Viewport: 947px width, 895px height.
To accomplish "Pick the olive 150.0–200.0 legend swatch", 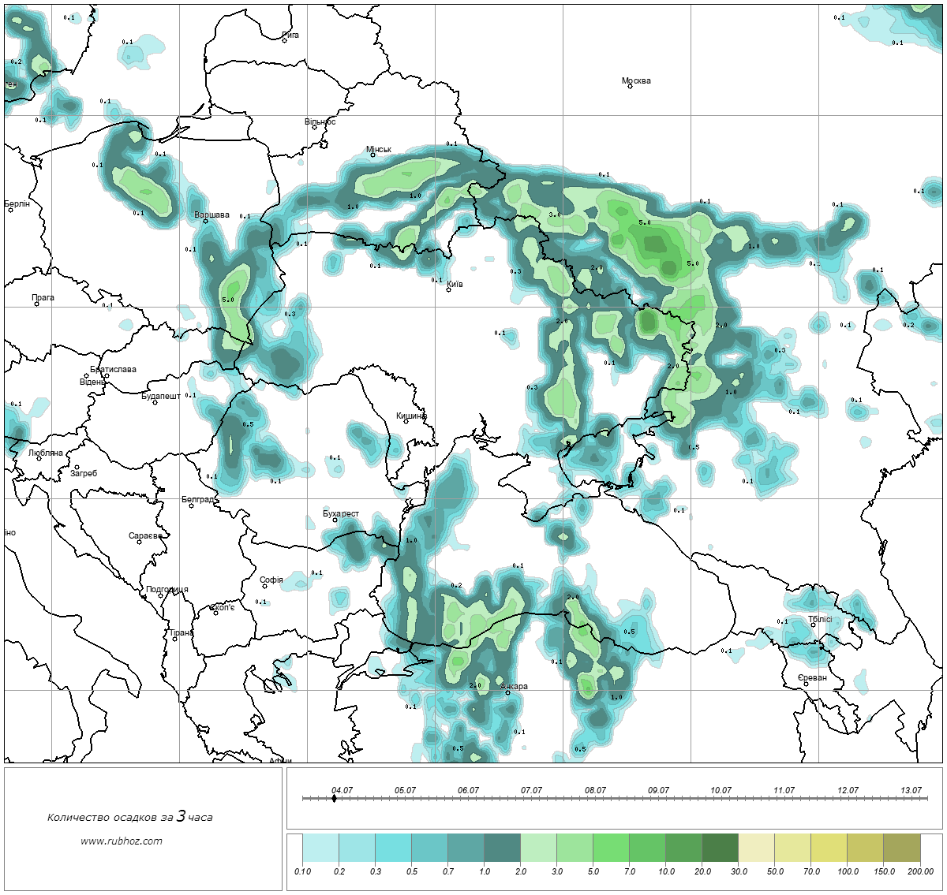I will pos(902,848).
